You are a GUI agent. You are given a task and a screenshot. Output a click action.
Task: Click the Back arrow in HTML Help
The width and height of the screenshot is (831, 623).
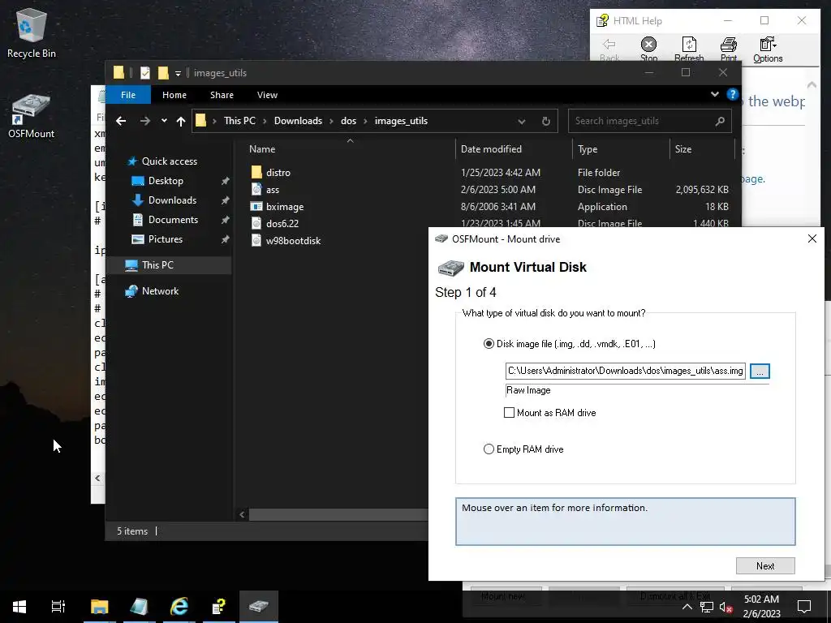[x=609, y=49]
